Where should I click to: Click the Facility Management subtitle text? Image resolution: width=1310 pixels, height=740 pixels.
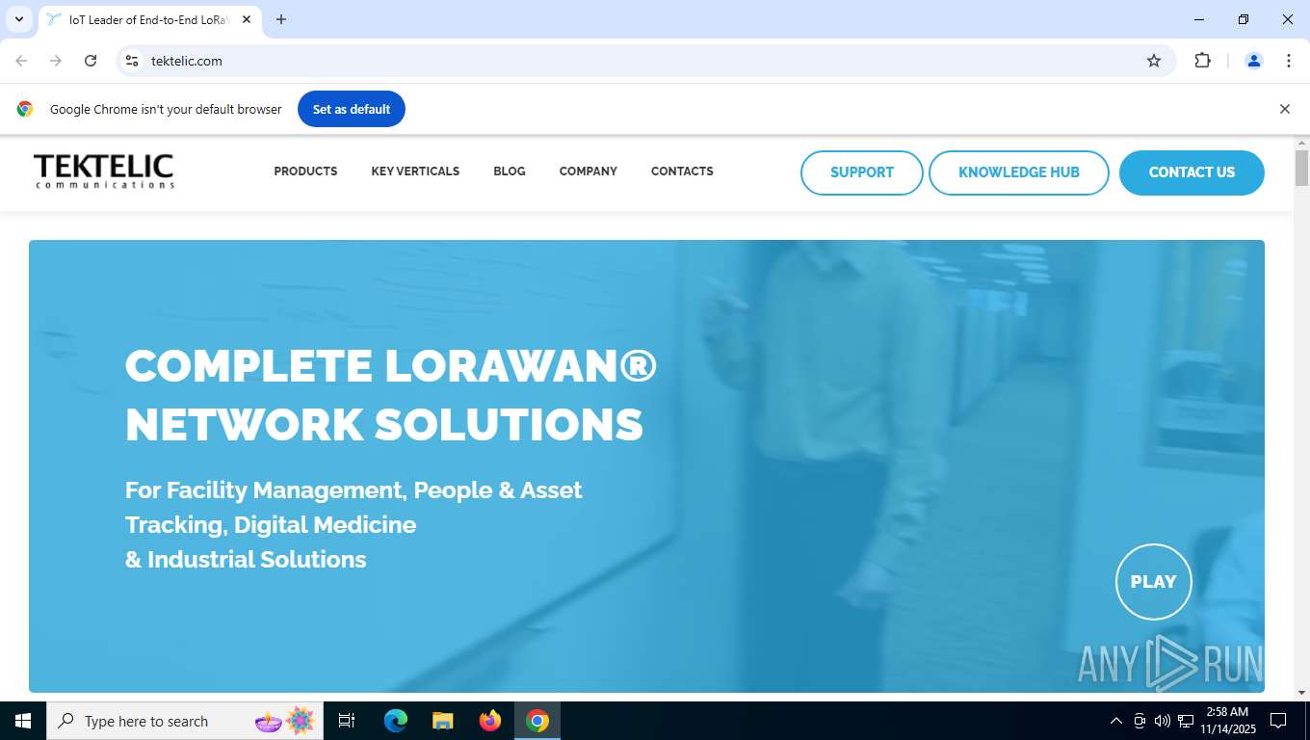coord(354,525)
